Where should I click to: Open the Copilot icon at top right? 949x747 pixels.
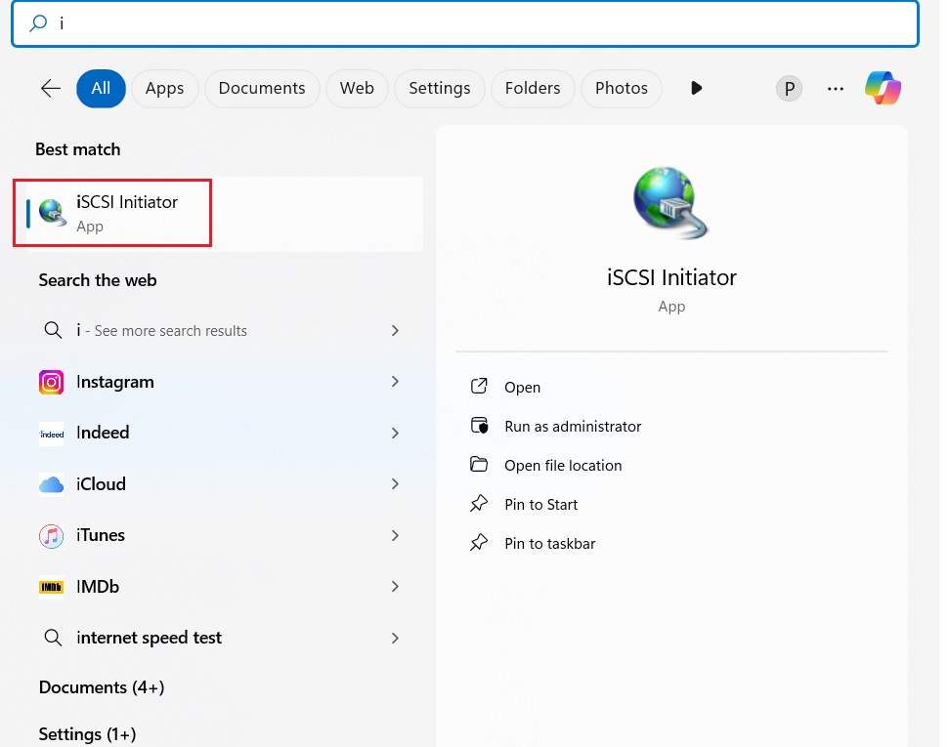click(883, 88)
